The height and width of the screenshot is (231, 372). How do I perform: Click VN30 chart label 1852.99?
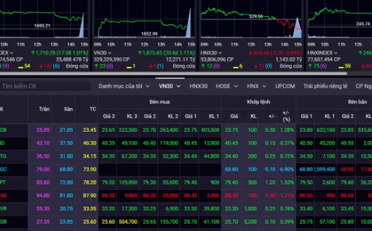pyautogui.click(x=149, y=34)
